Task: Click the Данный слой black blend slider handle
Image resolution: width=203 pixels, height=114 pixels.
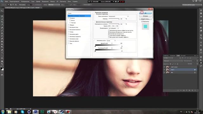Action: click(x=95, y=46)
